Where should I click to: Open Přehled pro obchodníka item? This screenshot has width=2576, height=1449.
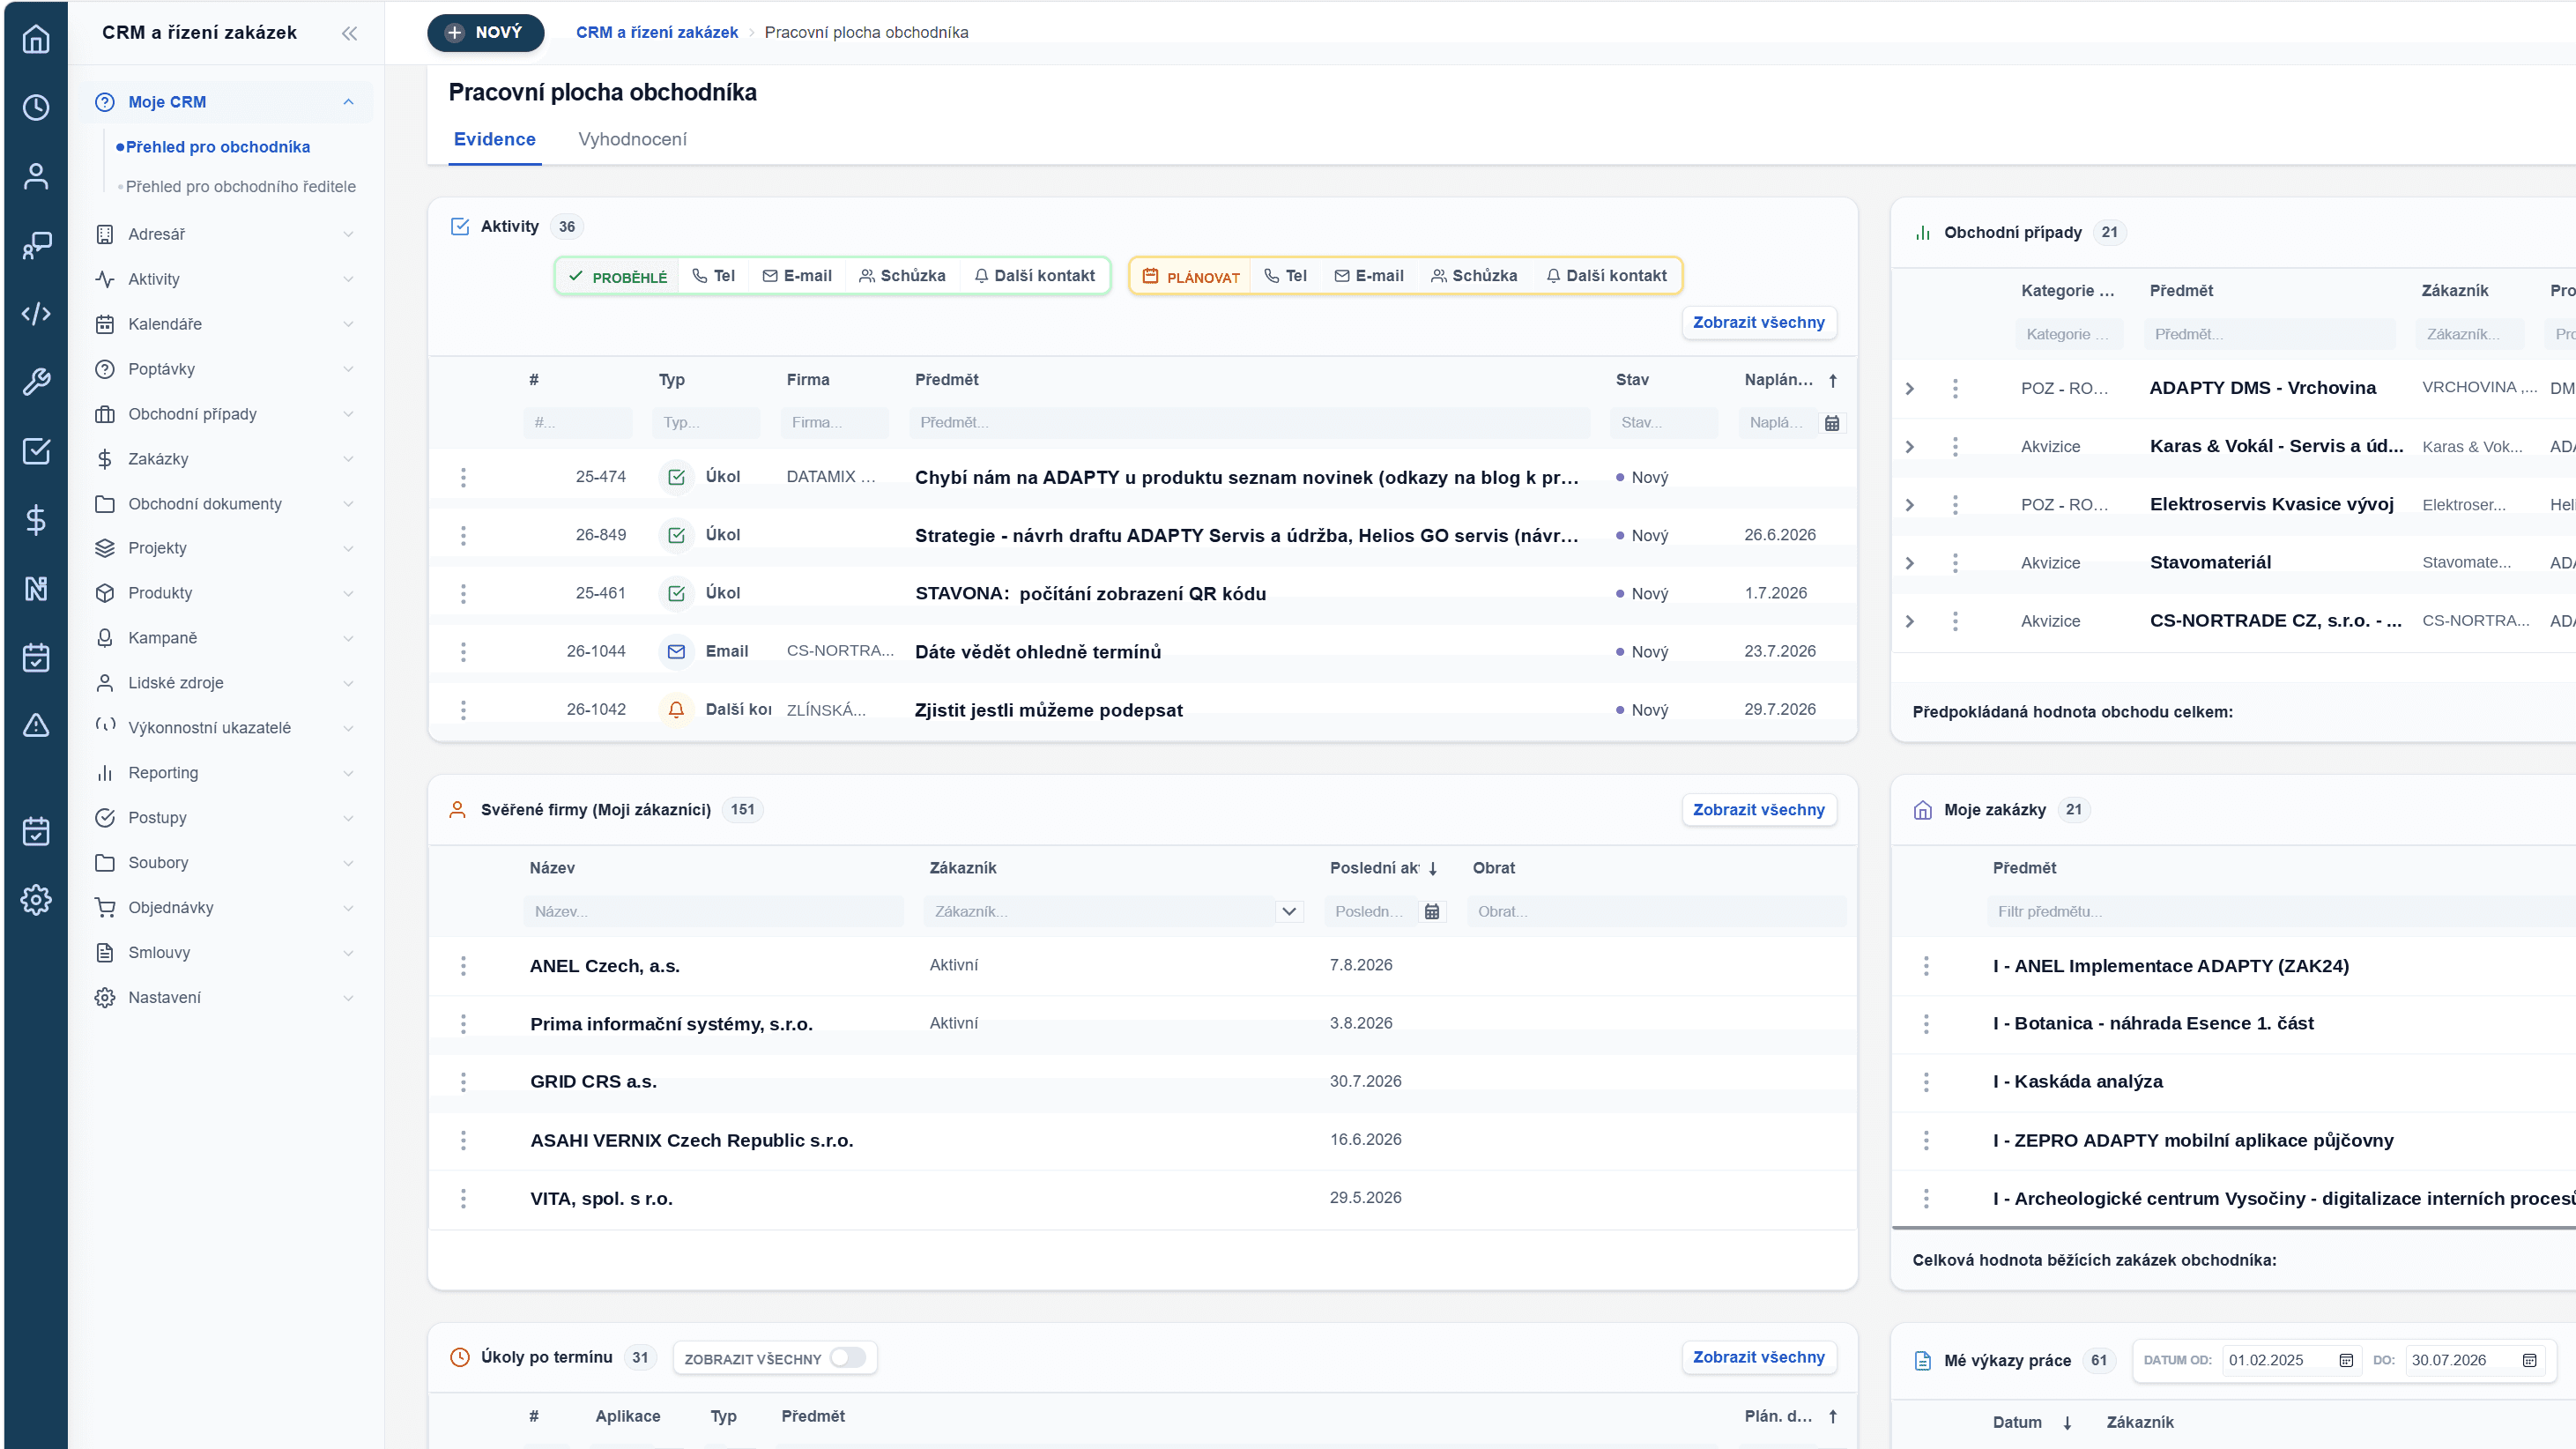coord(217,147)
